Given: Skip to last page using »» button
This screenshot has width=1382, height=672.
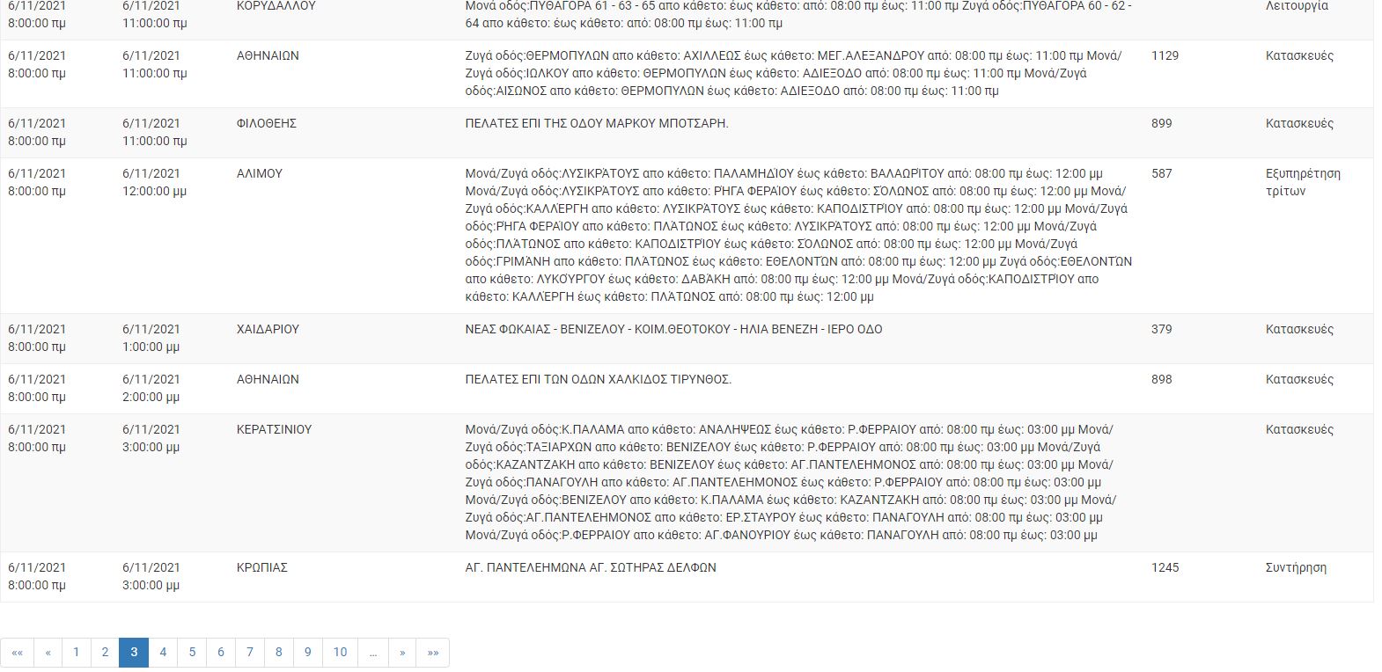Looking at the screenshot, I should [x=432, y=653].
